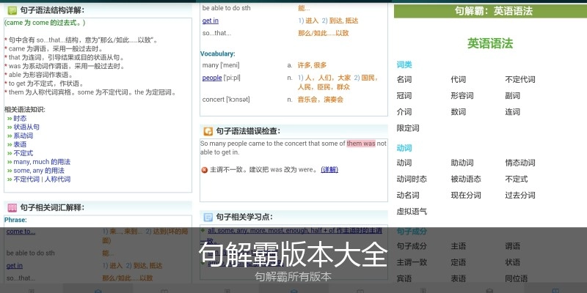The image size is (587, 293).
Task: Open the 表语 grammar link
Action: point(20,144)
